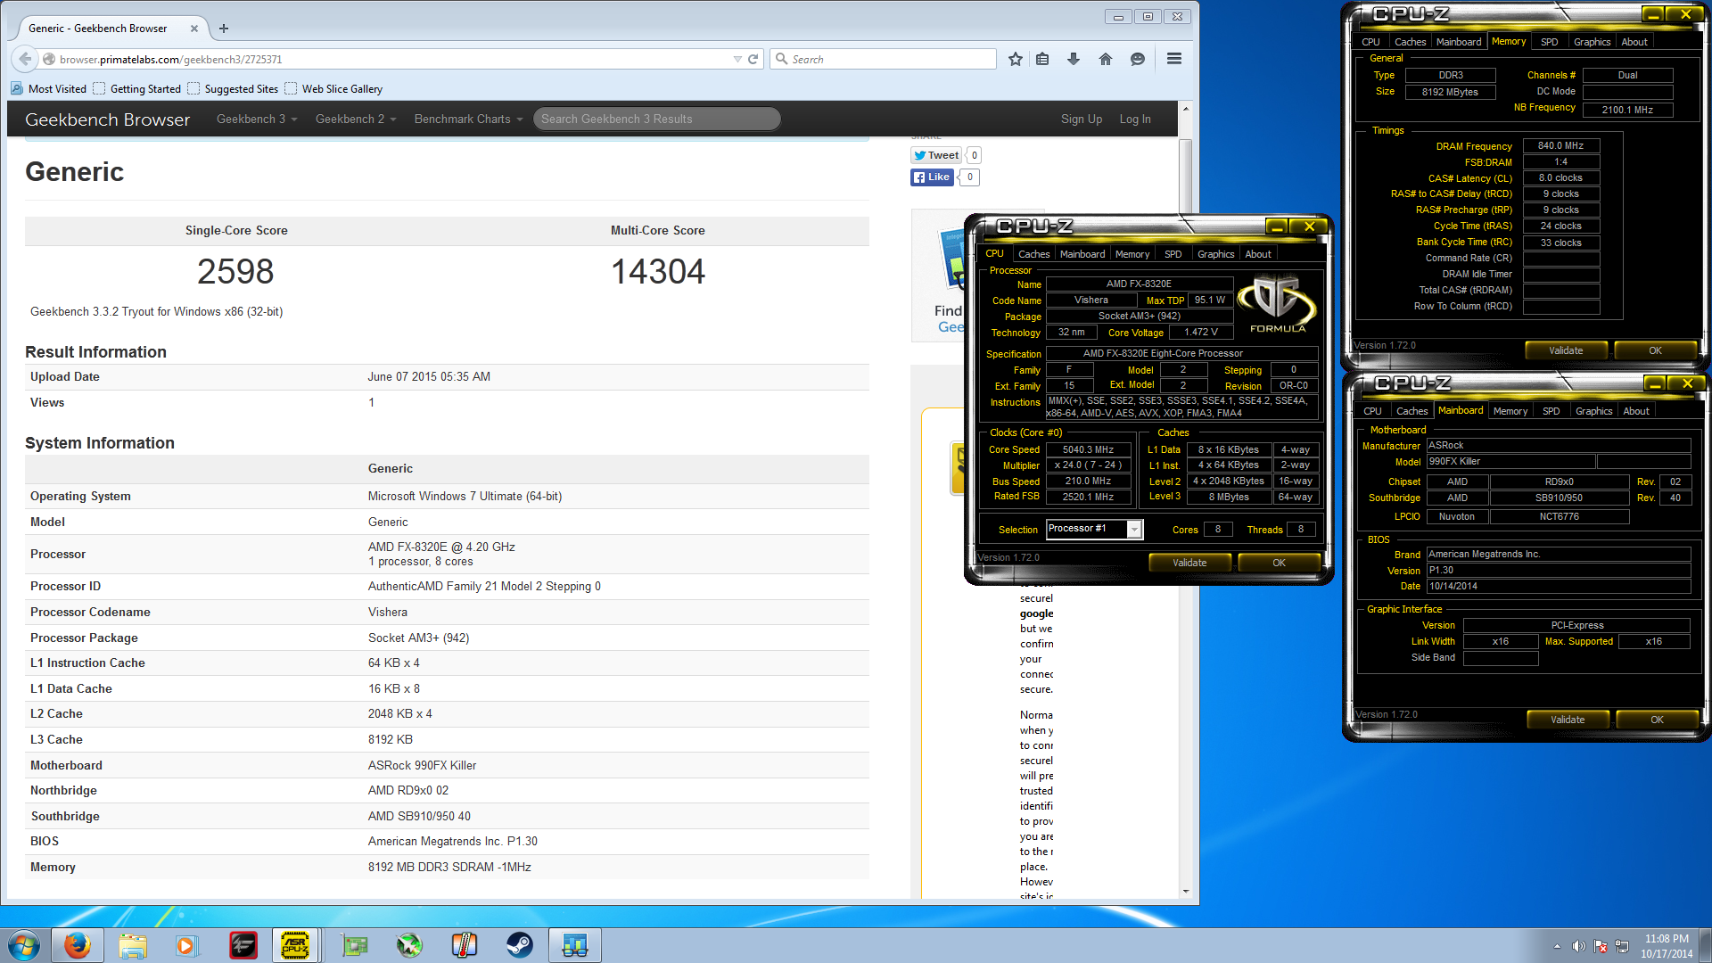The image size is (1712, 963).
Task: Open the Firefox hamburger menu
Action: pos(1174,59)
